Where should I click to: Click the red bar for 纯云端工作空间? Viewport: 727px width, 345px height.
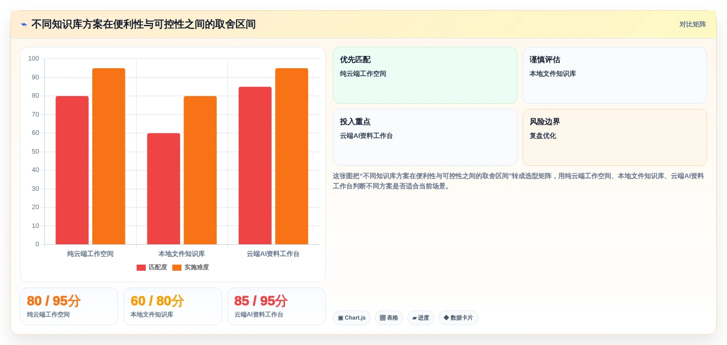(72, 170)
